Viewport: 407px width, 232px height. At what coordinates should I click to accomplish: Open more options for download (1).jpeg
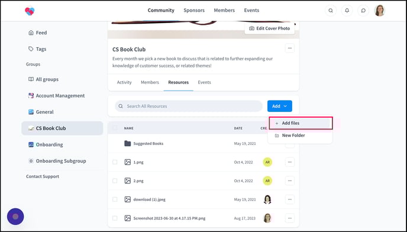point(290,199)
